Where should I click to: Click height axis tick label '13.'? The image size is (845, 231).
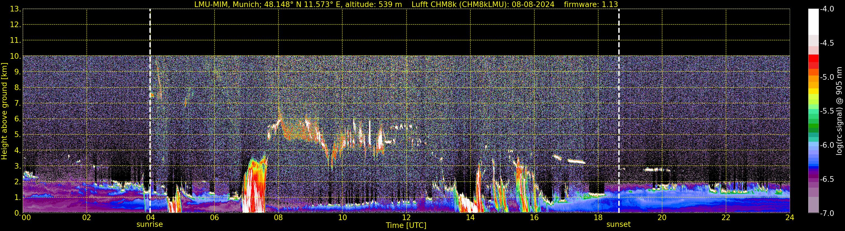click(15, 9)
